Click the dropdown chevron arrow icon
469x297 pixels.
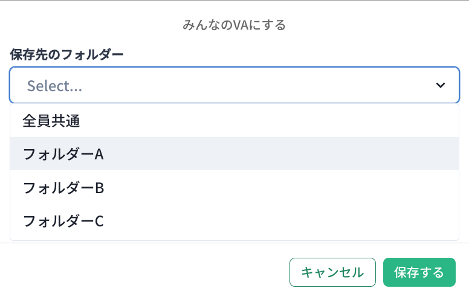coord(441,86)
